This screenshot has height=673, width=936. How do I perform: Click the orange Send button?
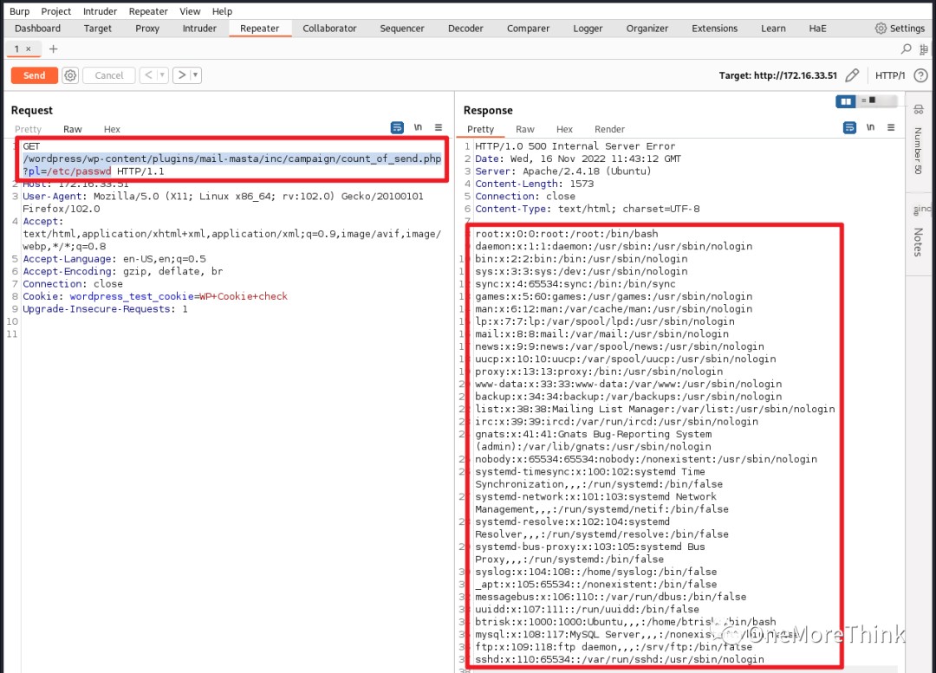click(34, 75)
